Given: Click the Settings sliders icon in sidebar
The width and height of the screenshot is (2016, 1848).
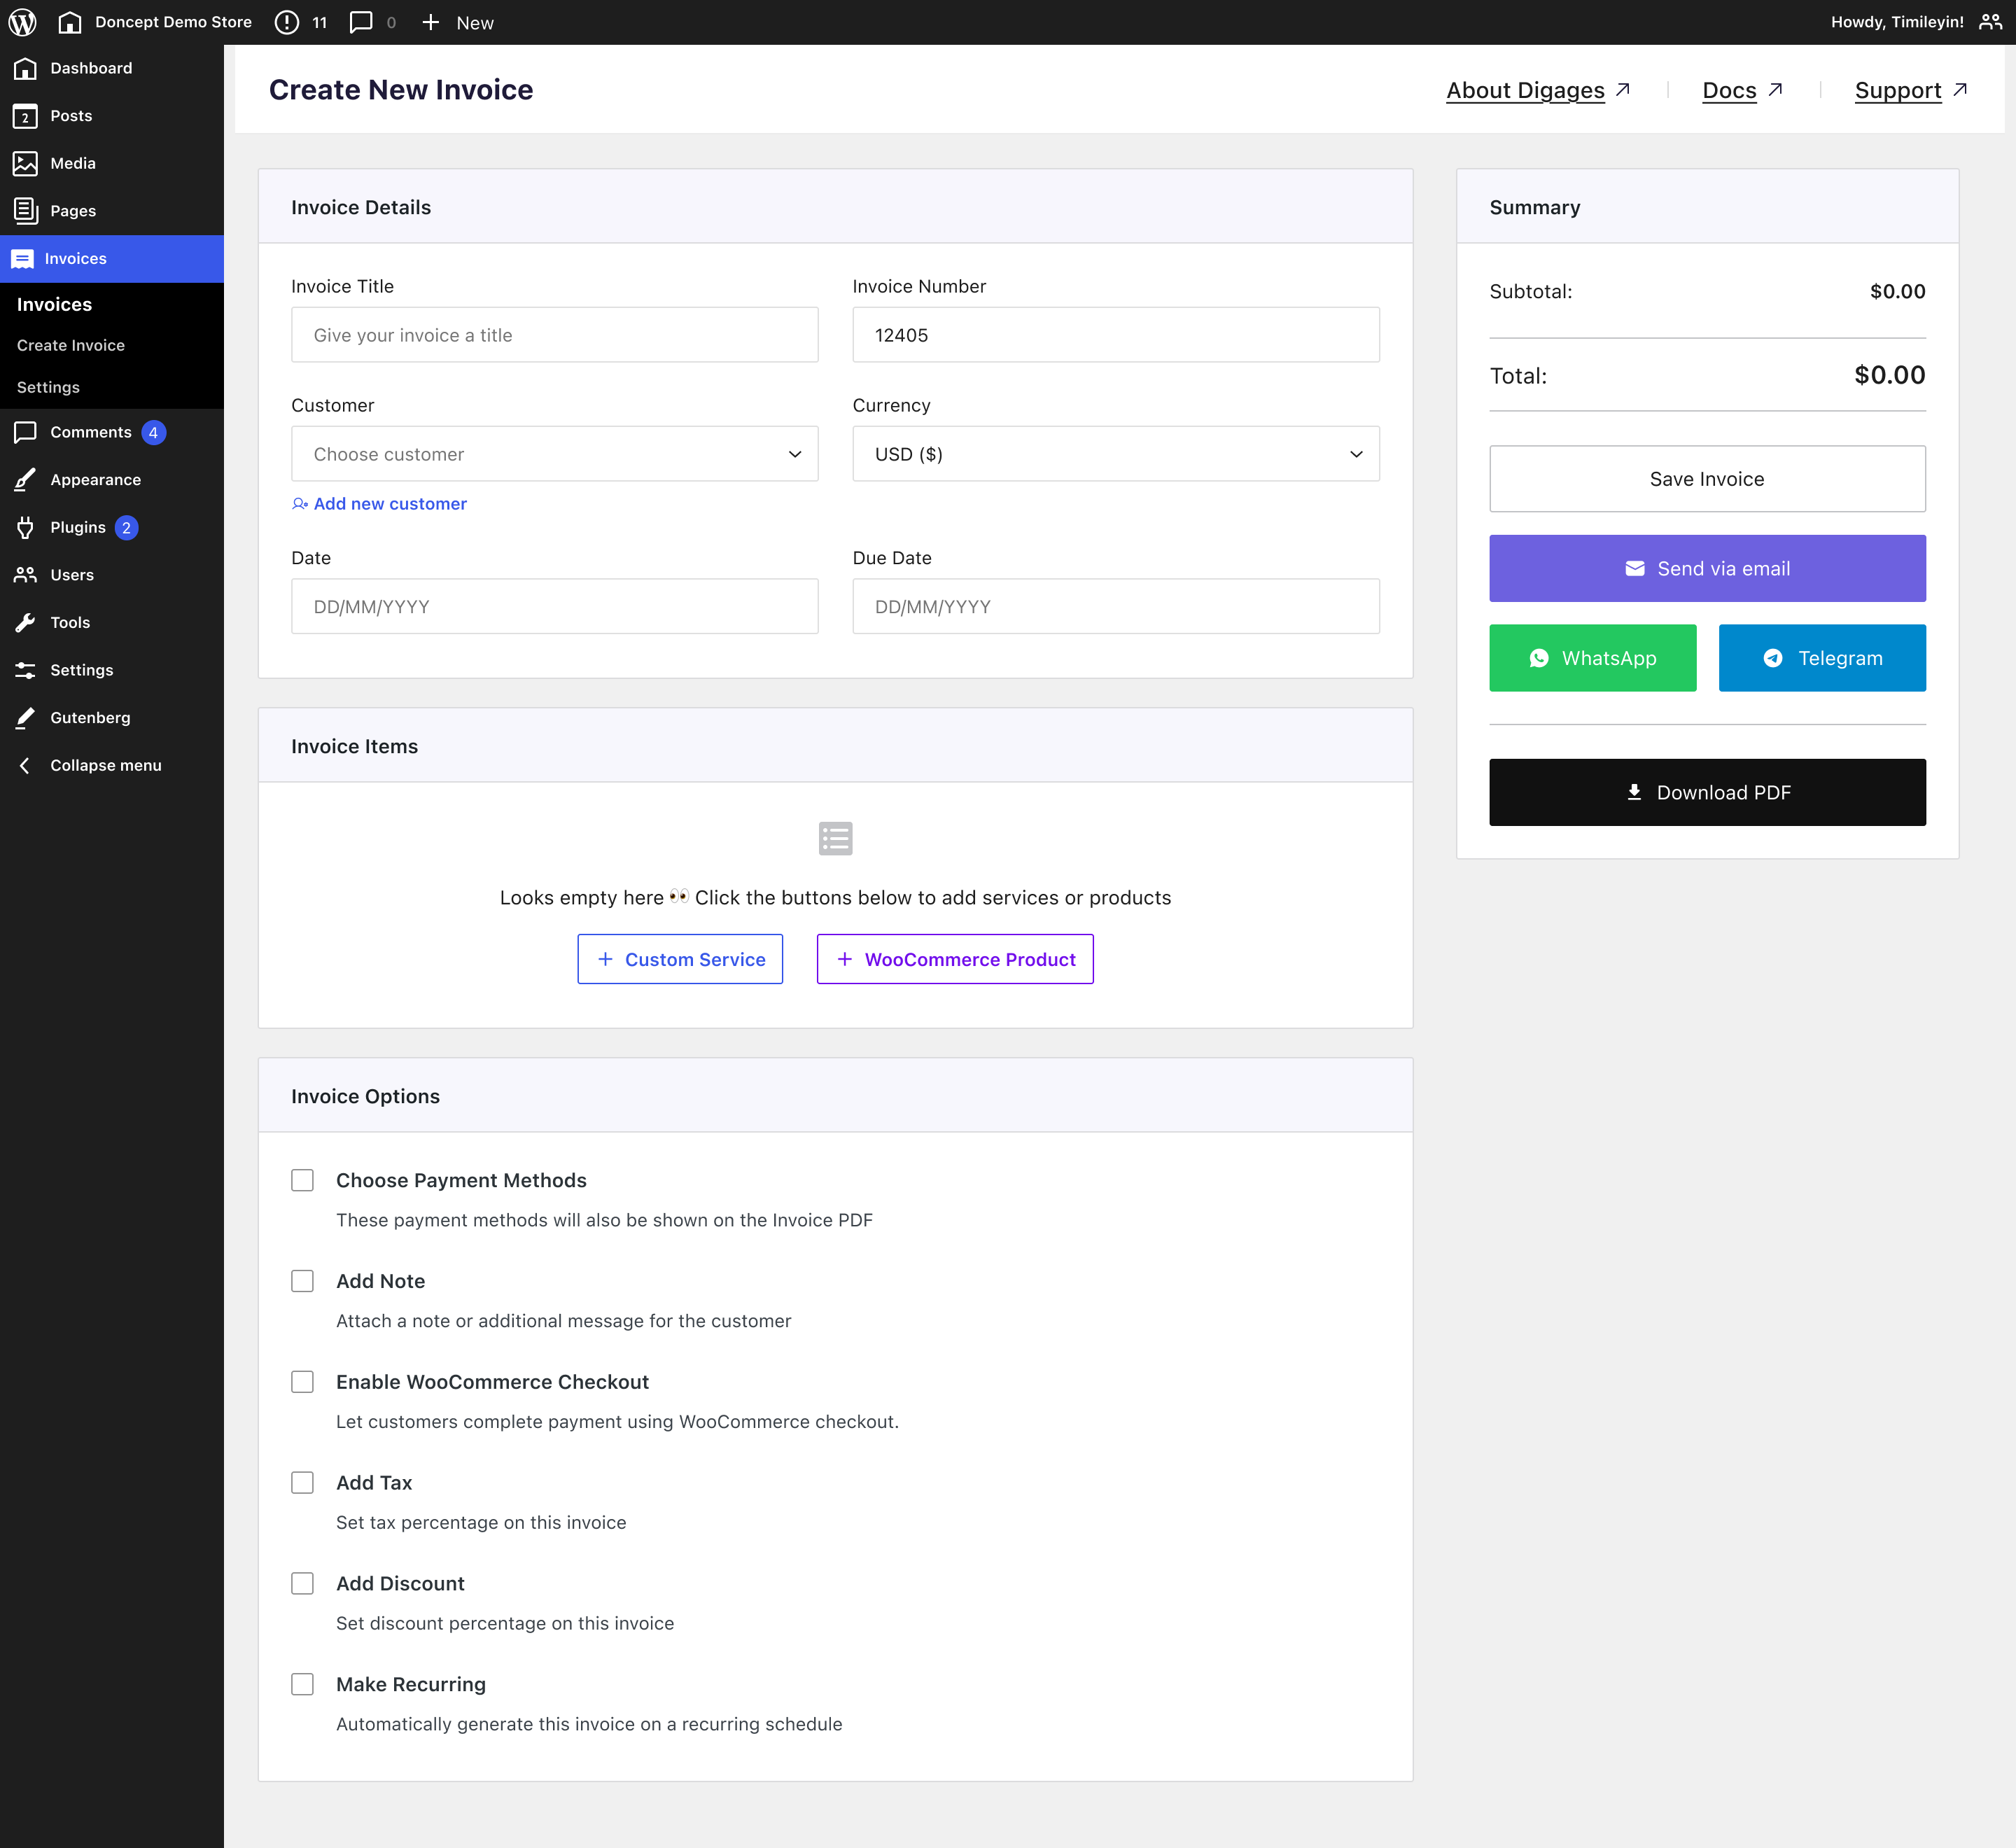Looking at the screenshot, I should pyautogui.click(x=25, y=670).
